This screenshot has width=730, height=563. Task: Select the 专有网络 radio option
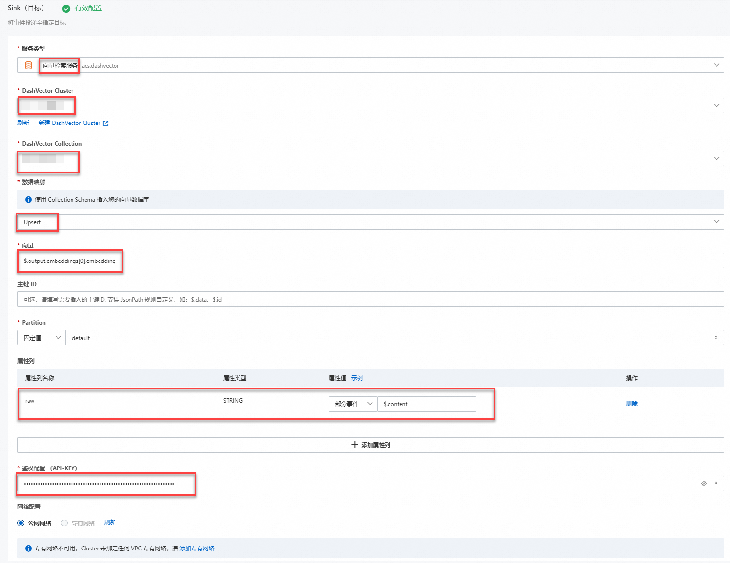click(64, 523)
